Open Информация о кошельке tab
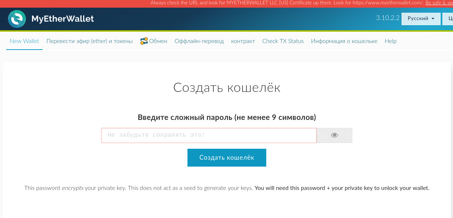The height and width of the screenshot is (218, 453). (x=344, y=41)
